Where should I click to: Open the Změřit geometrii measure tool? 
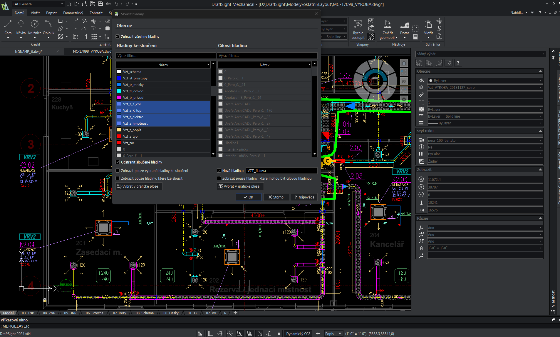(x=388, y=24)
